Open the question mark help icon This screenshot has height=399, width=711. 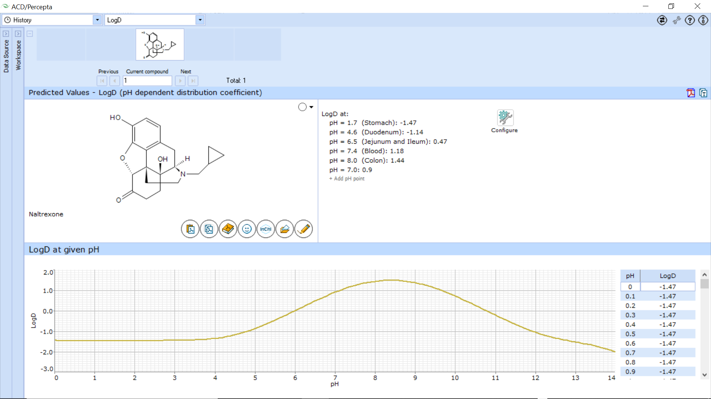coord(690,20)
